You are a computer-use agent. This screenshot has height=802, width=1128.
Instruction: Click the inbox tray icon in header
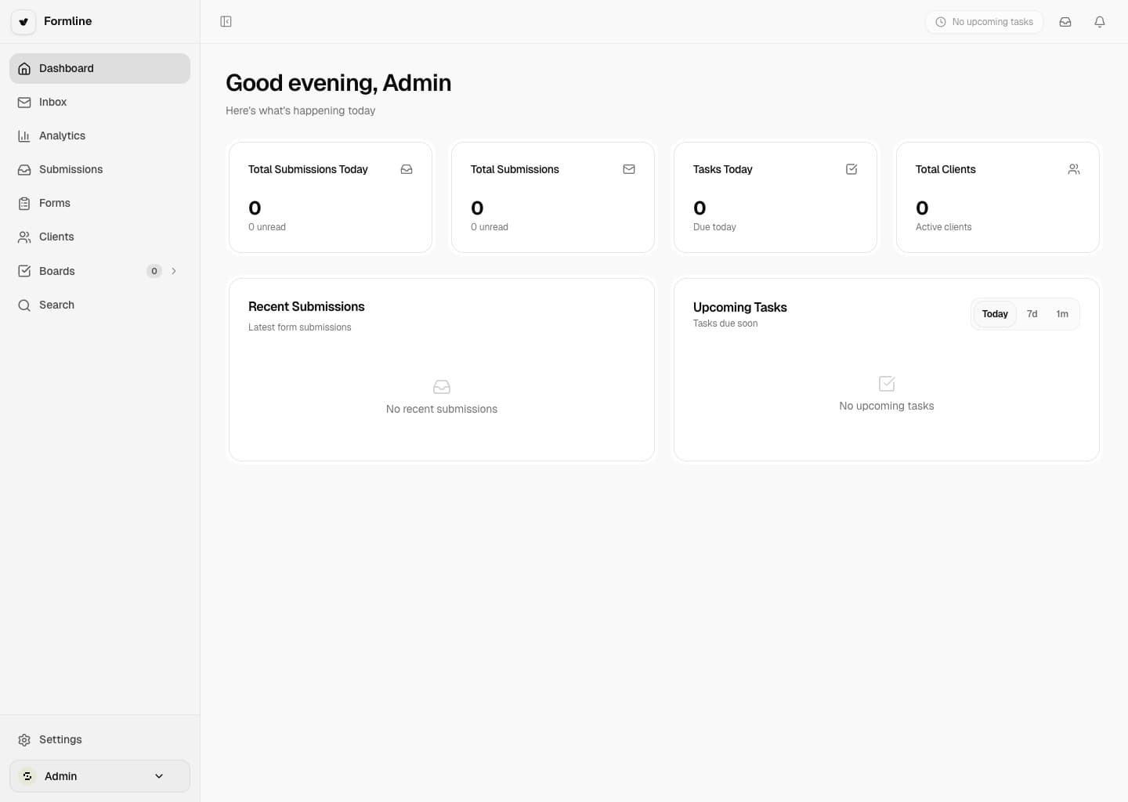(1065, 22)
